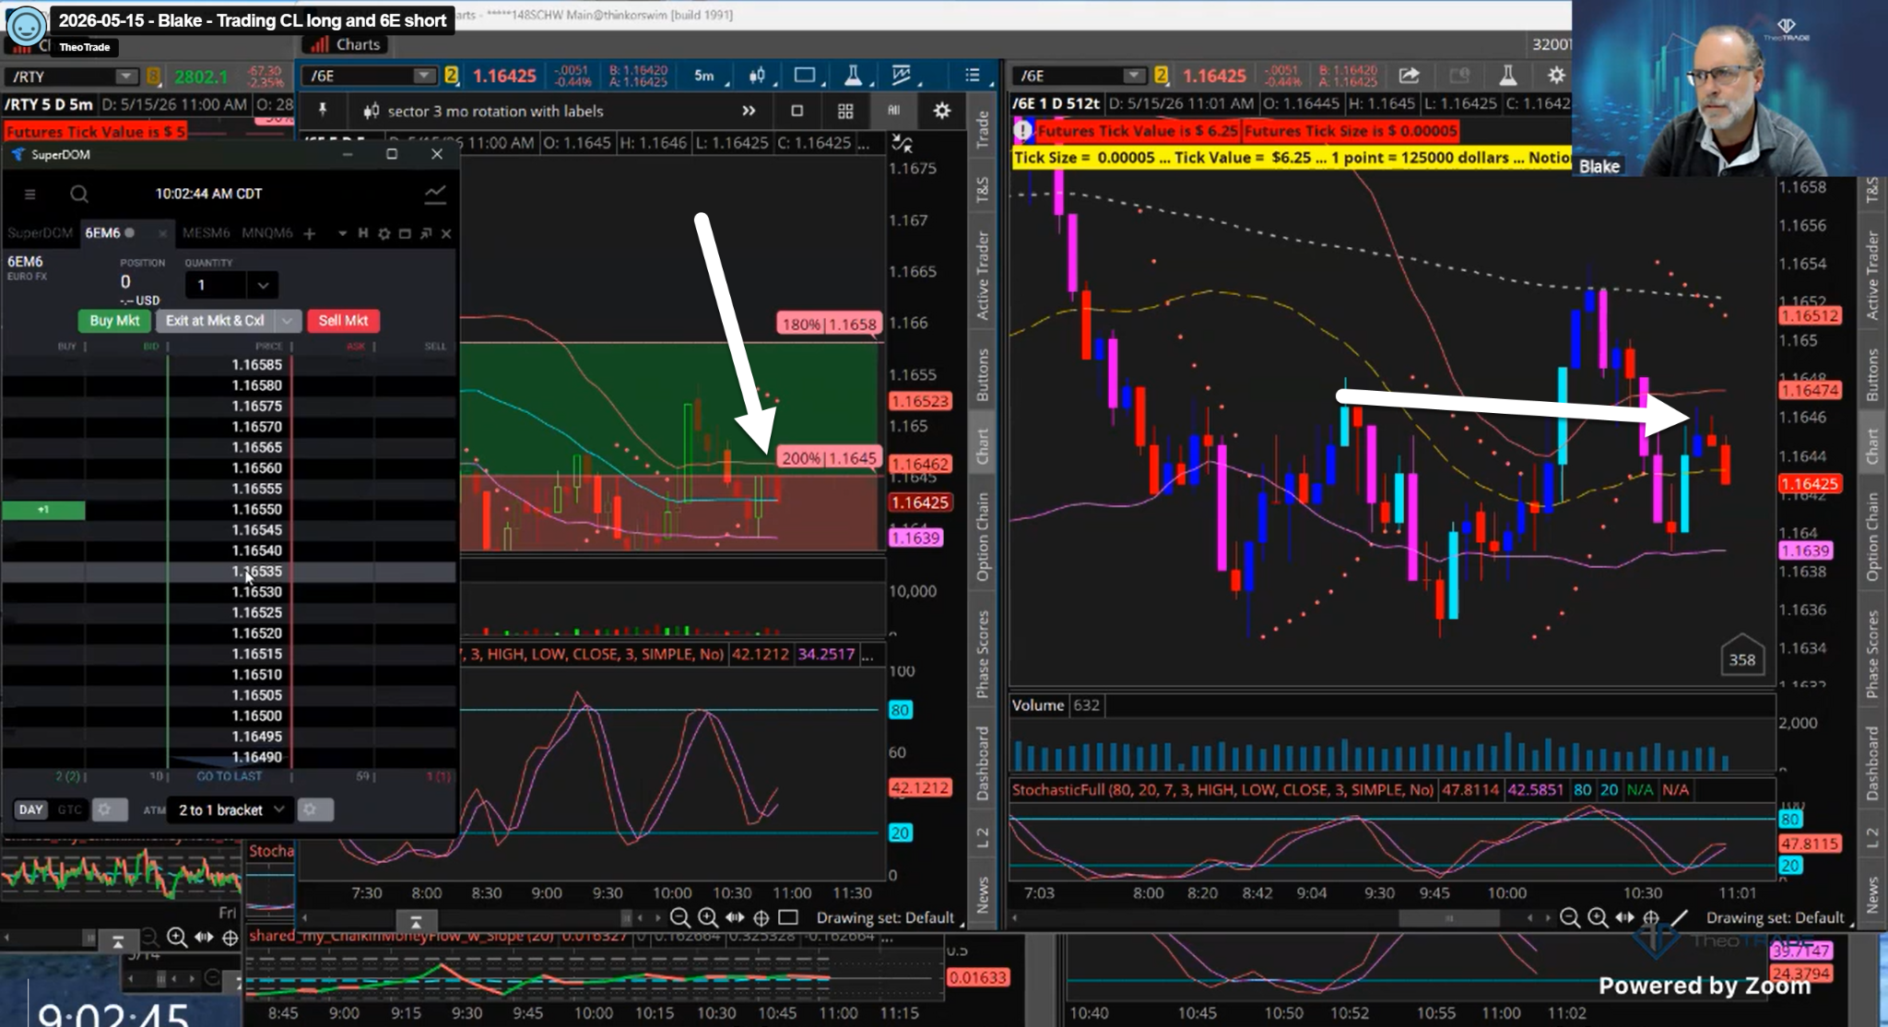Click the H icon in SuperDOM tab bar
Image resolution: width=1888 pixels, height=1027 pixels.
click(363, 233)
